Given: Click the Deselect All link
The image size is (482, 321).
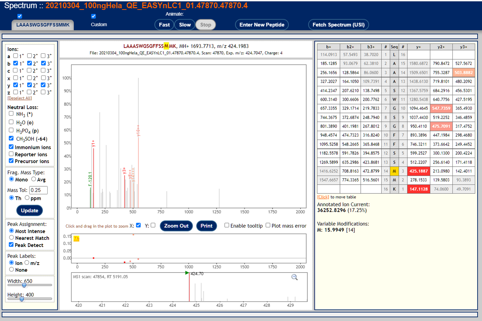Looking at the screenshot, I should tap(20, 98).
